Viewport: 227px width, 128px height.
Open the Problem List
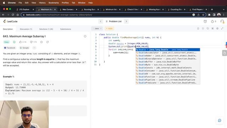[113, 21]
